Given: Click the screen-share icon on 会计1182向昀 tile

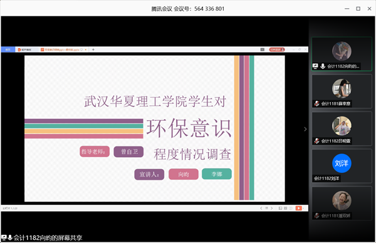Looking at the screenshot, I should 315,66.
